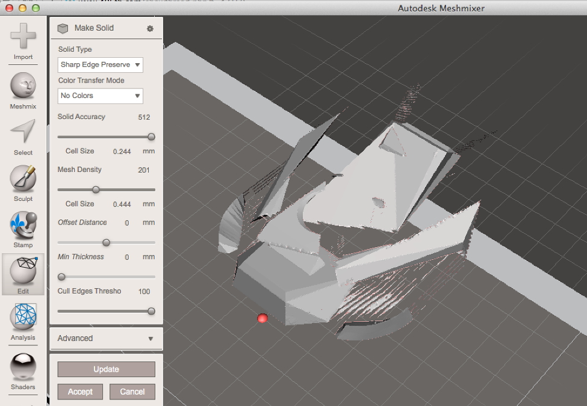This screenshot has width=587, height=406.
Task: Expand the Advanced section
Action: 105,338
